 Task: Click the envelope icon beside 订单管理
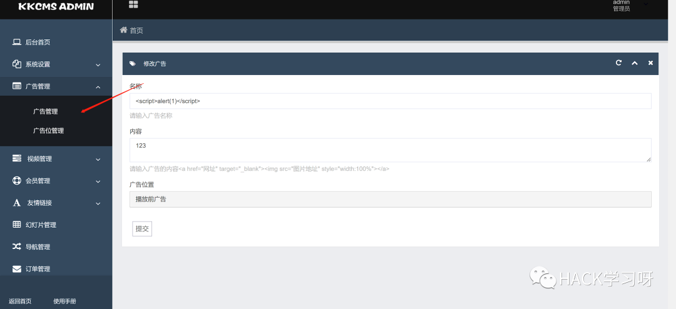click(17, 269)
